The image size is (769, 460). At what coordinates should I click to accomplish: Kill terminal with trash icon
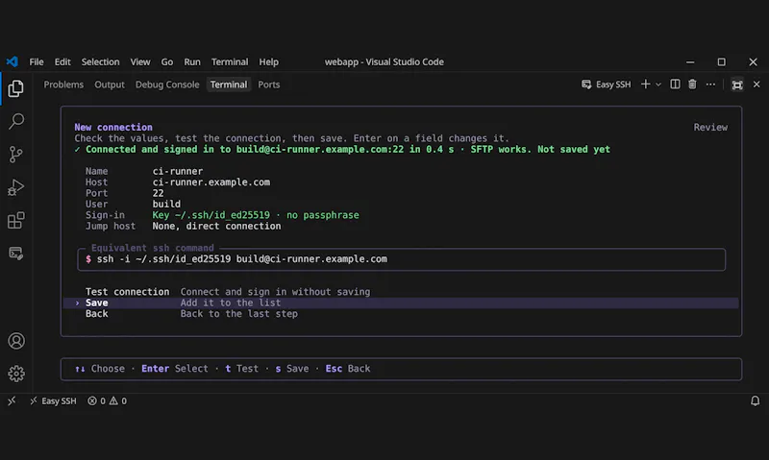click(692, 85)
